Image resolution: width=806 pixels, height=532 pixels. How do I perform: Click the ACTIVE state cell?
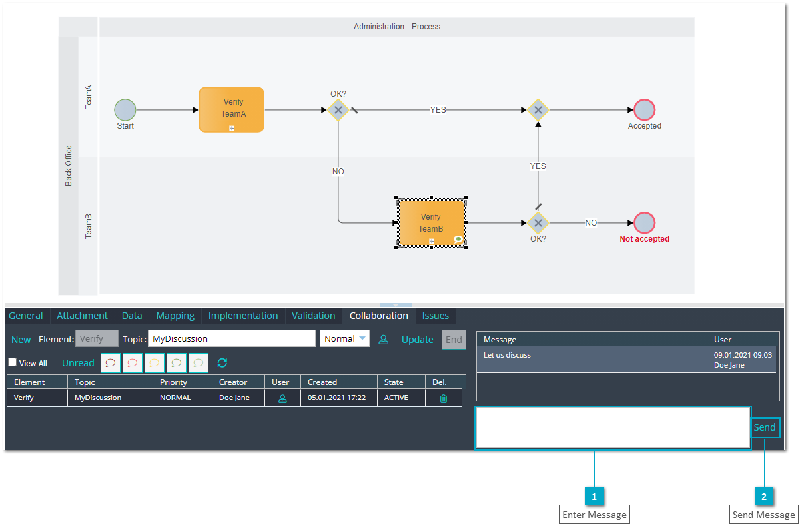tap(402, 398)
